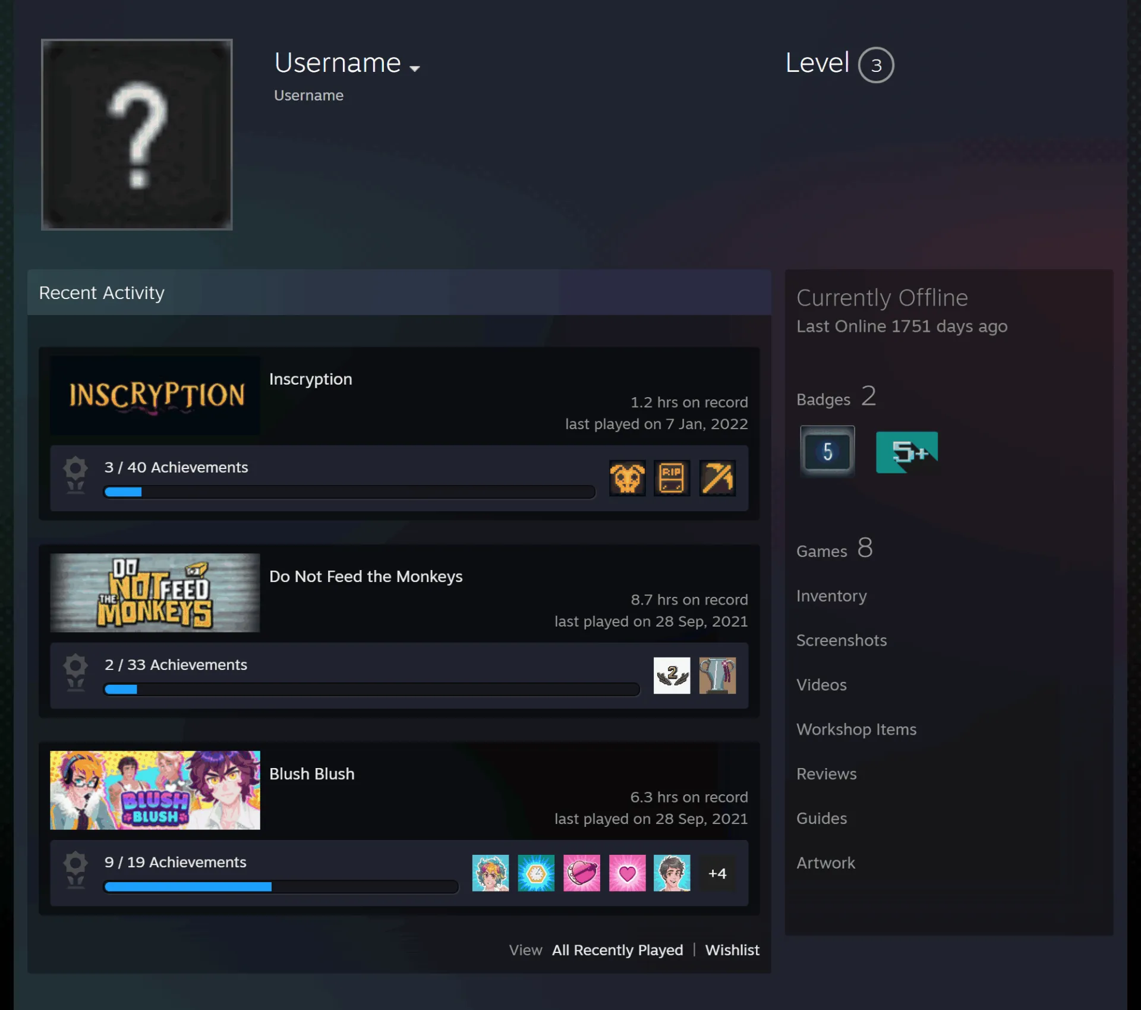The image size is (1141, 1010).
Task: Click Blush Blush pierced heart arrow achievement
Action: (x=582, y=873)
